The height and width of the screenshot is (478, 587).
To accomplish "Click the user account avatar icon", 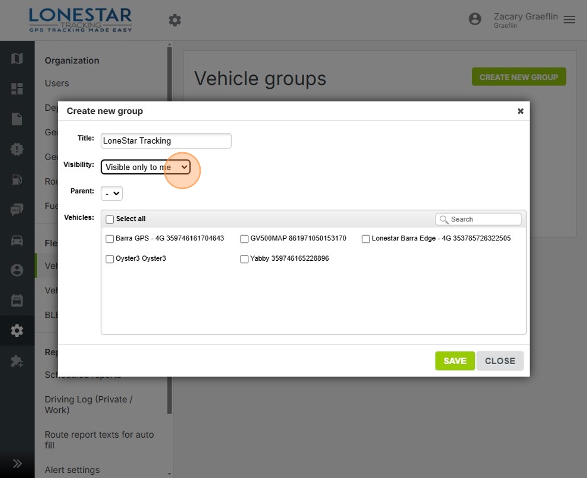I will click(x=475, y=19).
